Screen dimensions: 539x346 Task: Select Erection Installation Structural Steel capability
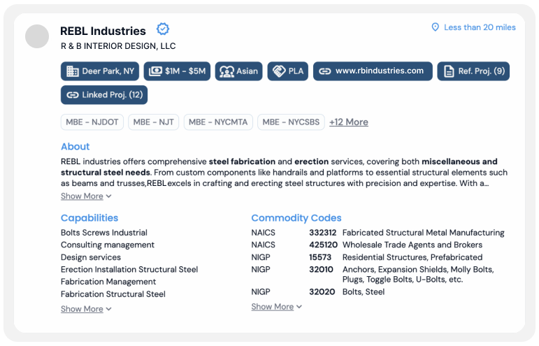[x=129, y=269]
